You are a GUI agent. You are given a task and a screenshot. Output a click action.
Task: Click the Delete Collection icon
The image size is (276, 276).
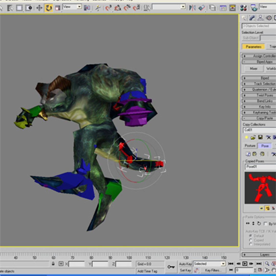point(268,137)
